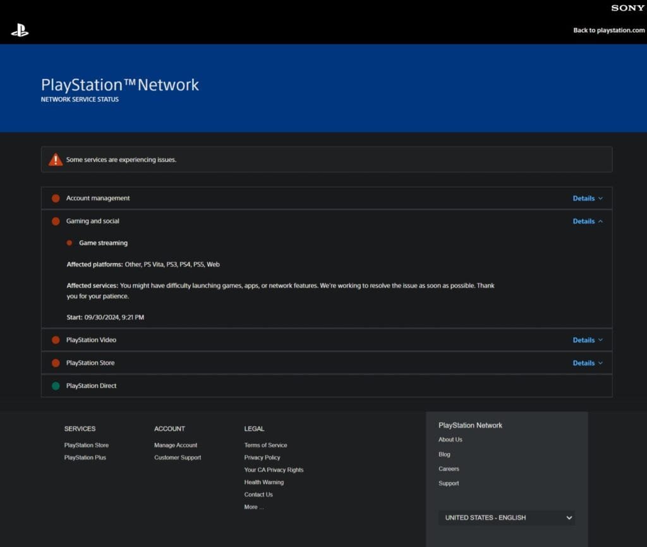Click the PlayStation logo icon
647x547 pixels.
click(20, 31)
